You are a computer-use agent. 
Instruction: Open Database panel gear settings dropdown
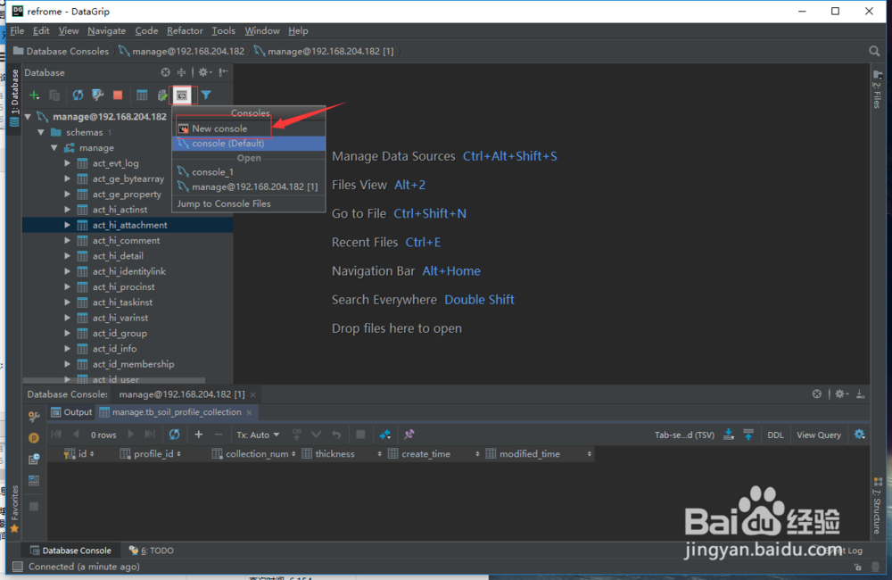click(x=205, y=72)
